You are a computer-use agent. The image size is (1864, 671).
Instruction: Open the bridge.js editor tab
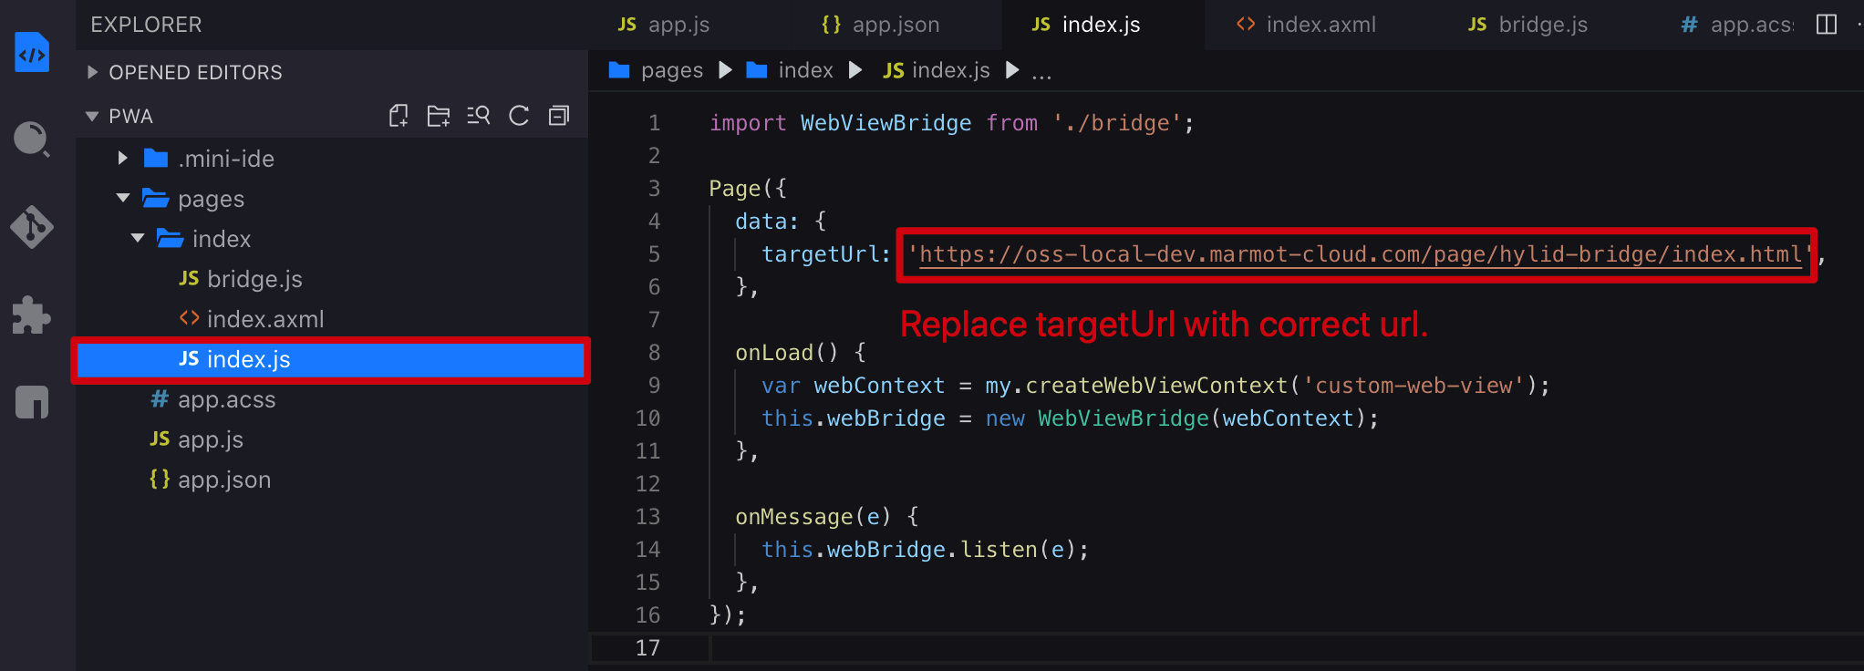(1528, 25)
